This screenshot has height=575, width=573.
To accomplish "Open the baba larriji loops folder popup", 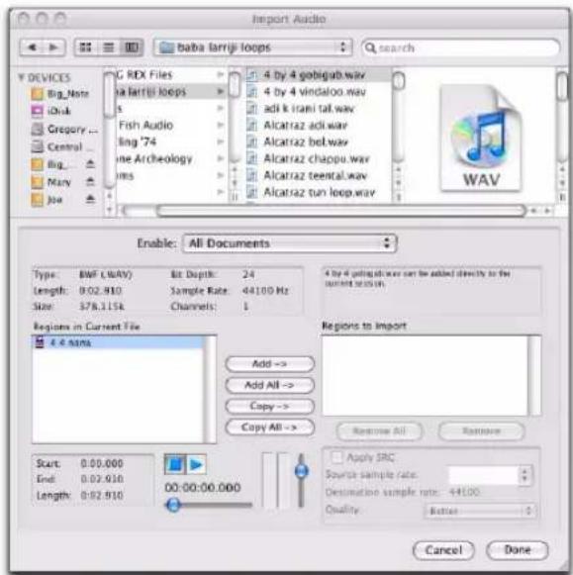I will [253, 48].
